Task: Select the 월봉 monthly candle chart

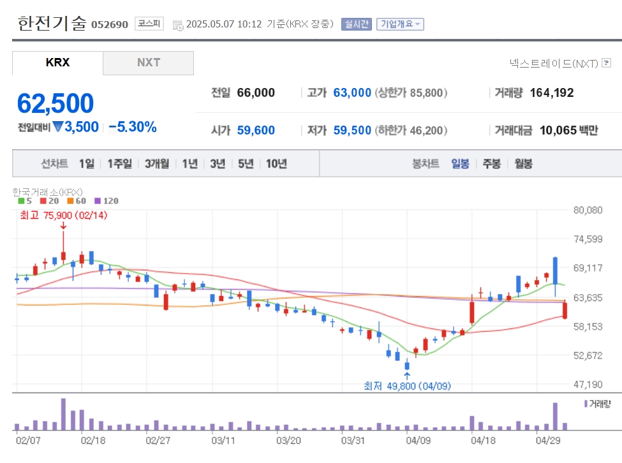Action: pos(523,163)
